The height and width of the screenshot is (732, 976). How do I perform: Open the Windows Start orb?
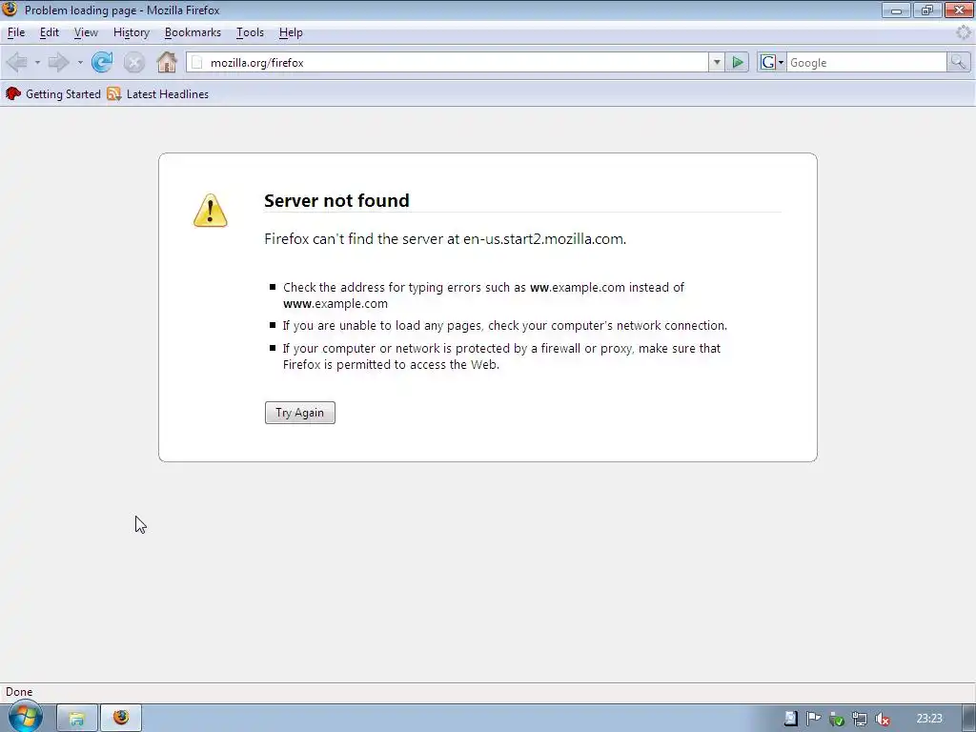pyautogui.click(x=25, y=717)
